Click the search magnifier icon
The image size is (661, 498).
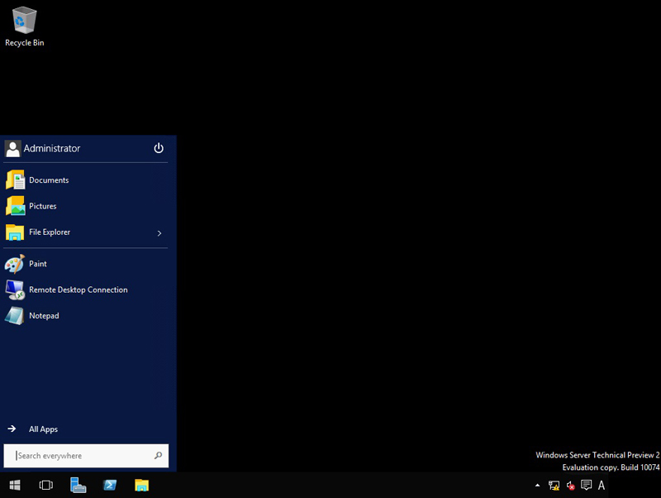pyautogui.click(x=158, y=455)
